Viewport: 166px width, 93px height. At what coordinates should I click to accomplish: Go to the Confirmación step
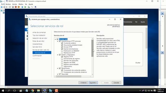coord(37,56)
